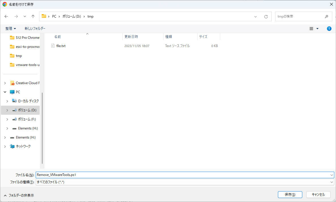Create a 新しいフォルダー
This screenshot has width=336, height=202.
tap(35, 28)
